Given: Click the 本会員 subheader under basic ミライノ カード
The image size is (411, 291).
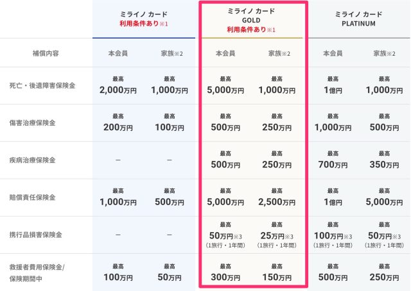Looking at the screenshot, I should (x=118, y=53).
